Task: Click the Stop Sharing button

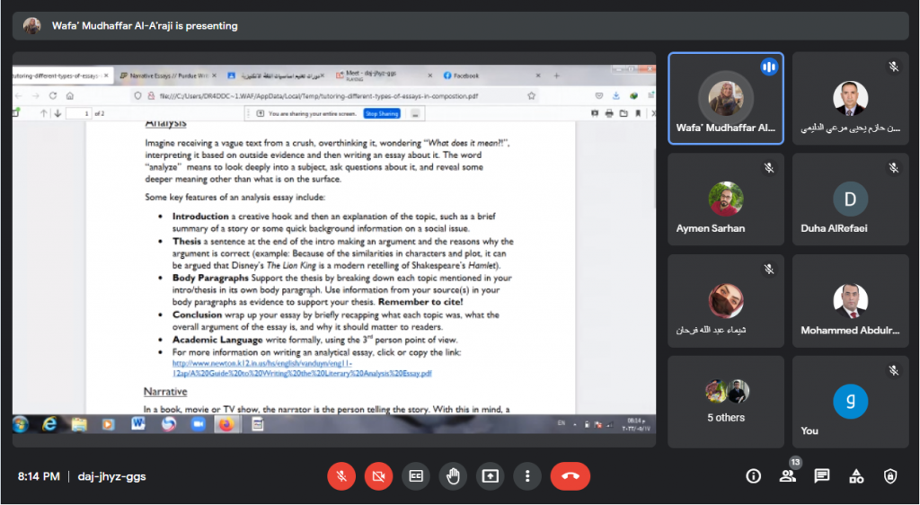Action: pos(382,114)
